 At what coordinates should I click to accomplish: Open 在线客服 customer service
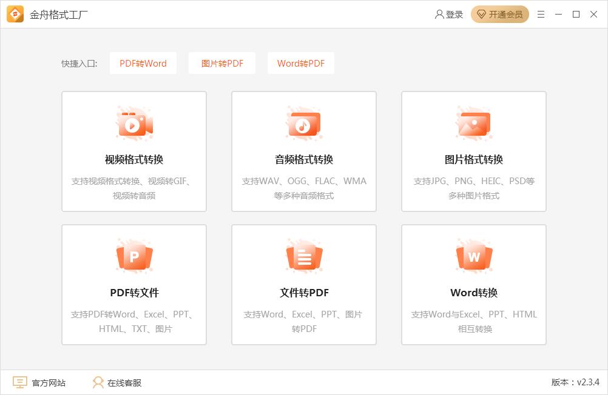[x=123, y=382]
